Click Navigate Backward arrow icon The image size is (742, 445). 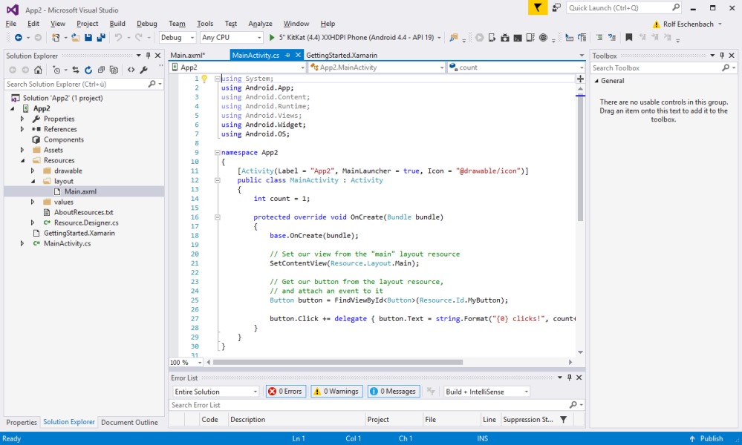coord(20,37)
